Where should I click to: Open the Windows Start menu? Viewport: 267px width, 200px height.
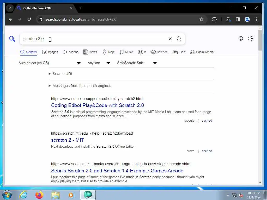coord(7,195)
